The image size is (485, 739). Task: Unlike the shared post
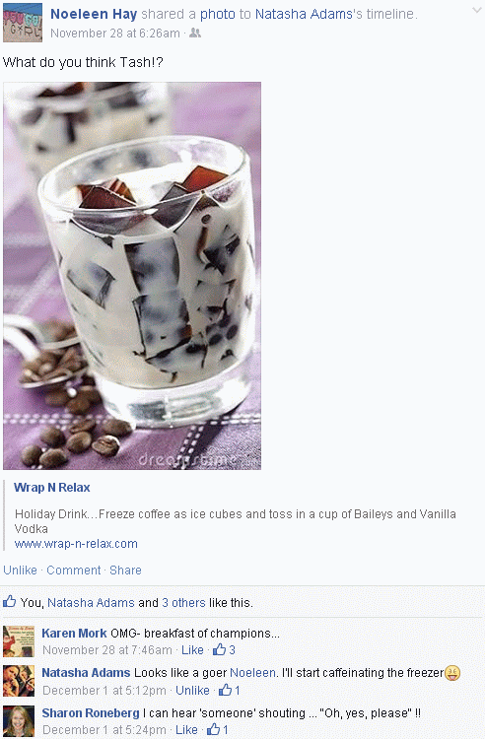coord(21,571)
